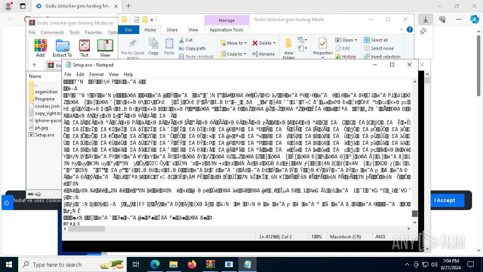
Task: Click taskbar search box
Action: [x=73, y=264]
